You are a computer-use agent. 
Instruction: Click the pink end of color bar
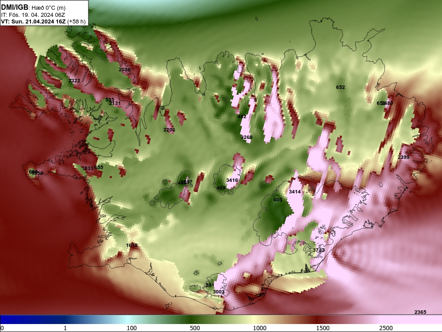tap(412, 319)
